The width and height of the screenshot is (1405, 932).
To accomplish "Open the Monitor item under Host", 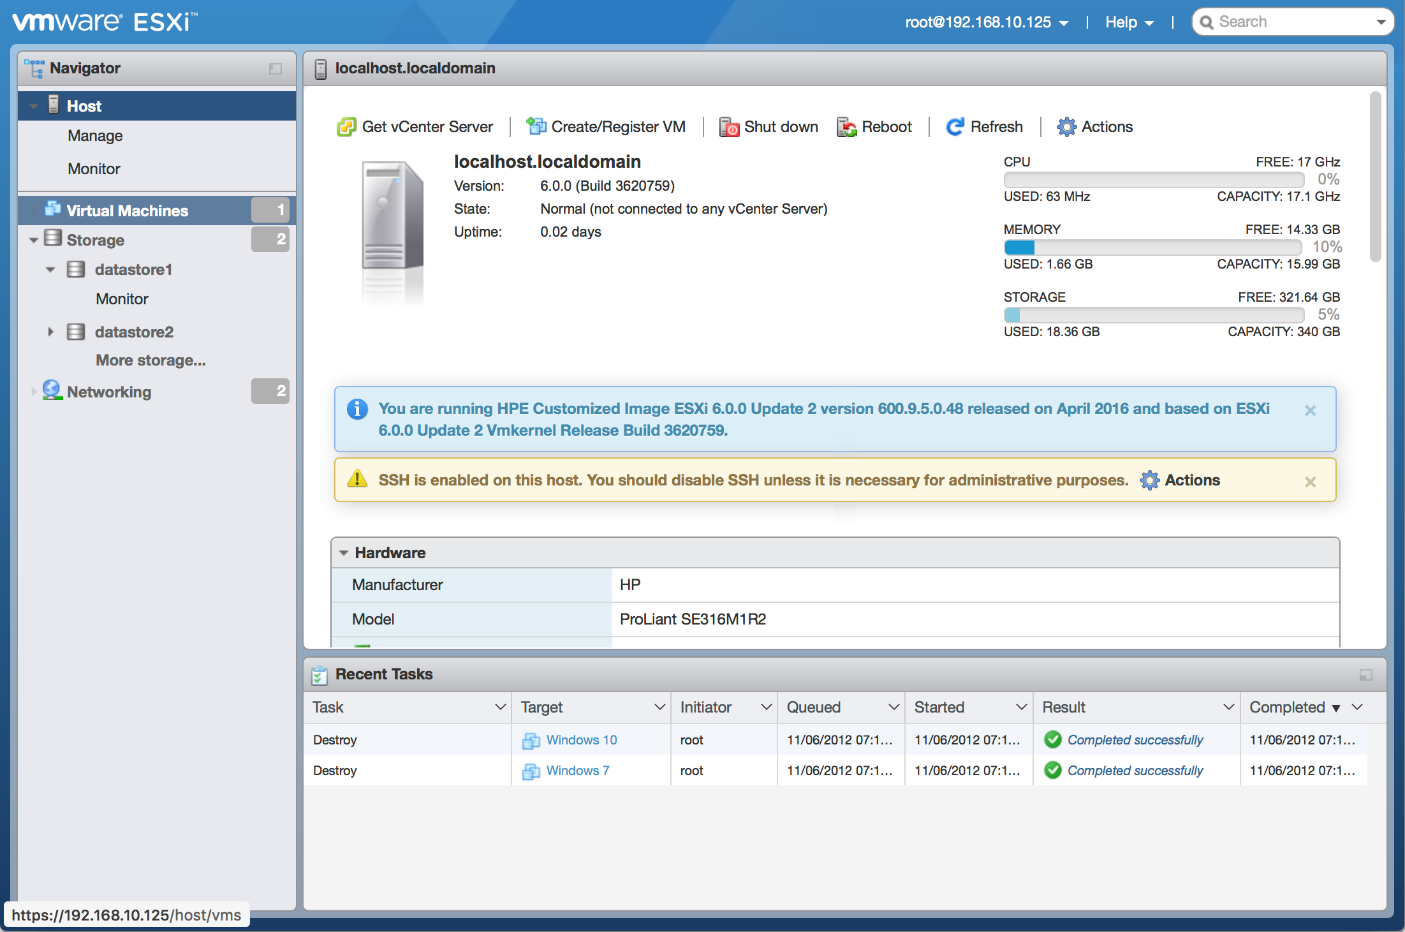I will (94, 169).
